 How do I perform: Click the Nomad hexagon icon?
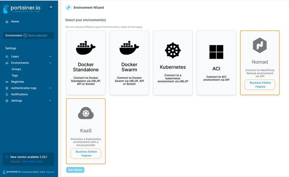click(260, 46)
